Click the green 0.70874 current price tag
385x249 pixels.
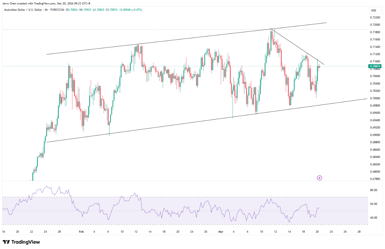click(x=375, y=66)
